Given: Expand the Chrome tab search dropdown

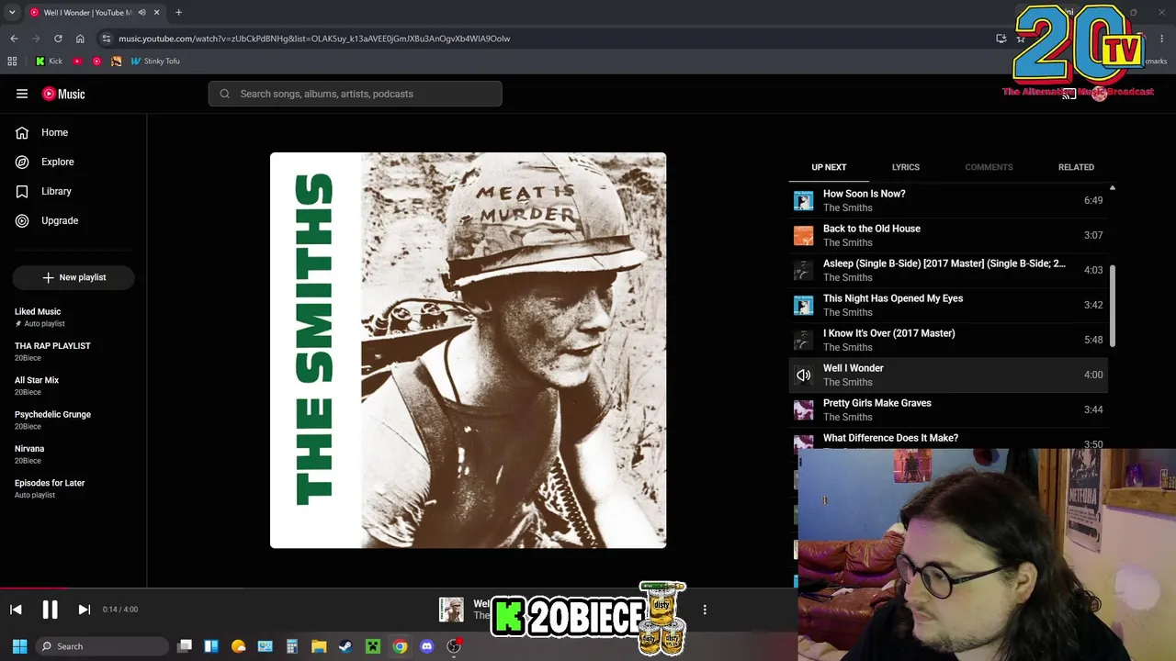Looking at the screenshot, I should click(x=12, y=13).
